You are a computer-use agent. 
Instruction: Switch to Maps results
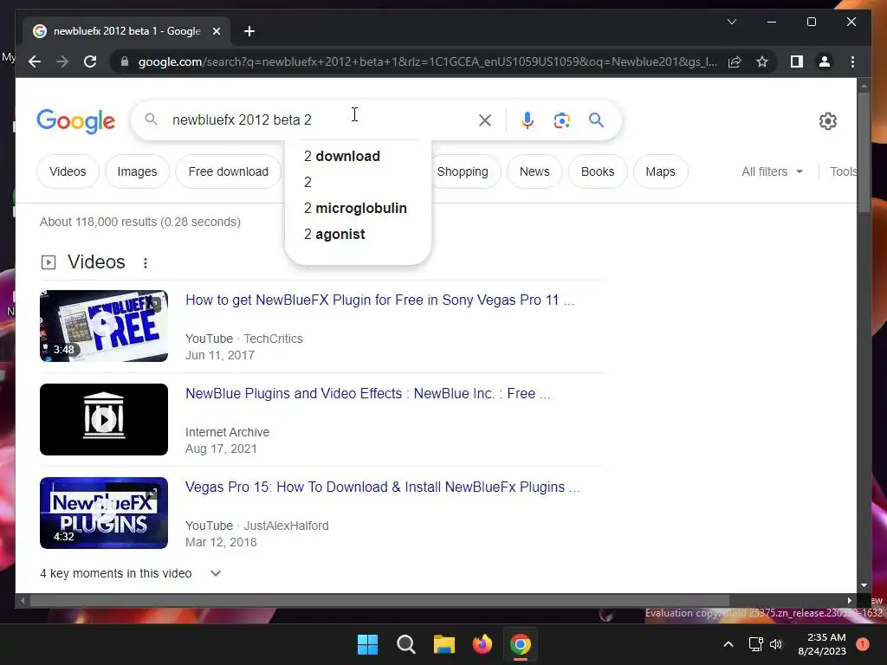[660, 171]
